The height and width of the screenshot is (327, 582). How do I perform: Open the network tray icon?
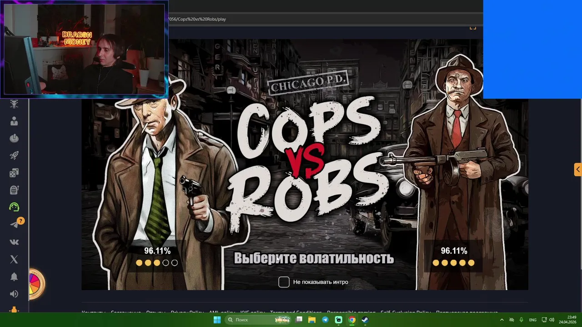tap(544, 320)
